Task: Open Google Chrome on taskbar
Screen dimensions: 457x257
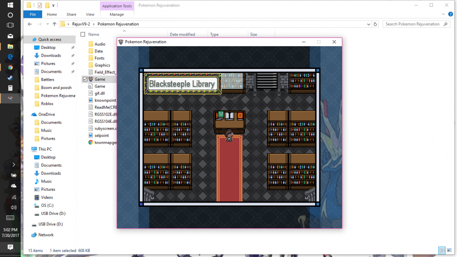Action: 10,68
